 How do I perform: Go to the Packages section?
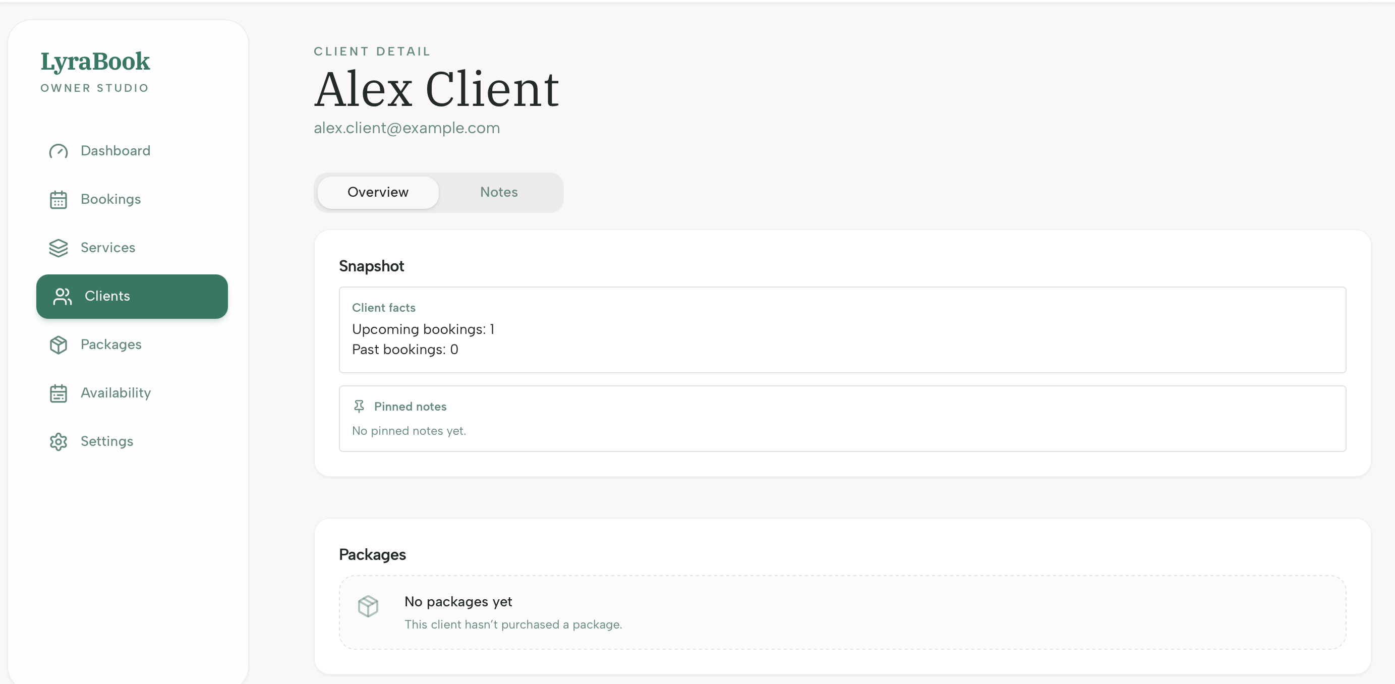[111, 345]
